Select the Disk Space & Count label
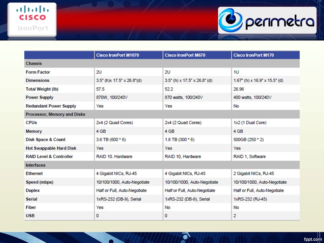324x243 pixels. tap(46, 139)
